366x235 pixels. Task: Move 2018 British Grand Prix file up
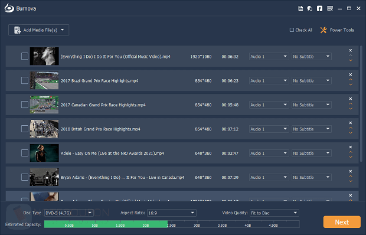tap(351, 128)
